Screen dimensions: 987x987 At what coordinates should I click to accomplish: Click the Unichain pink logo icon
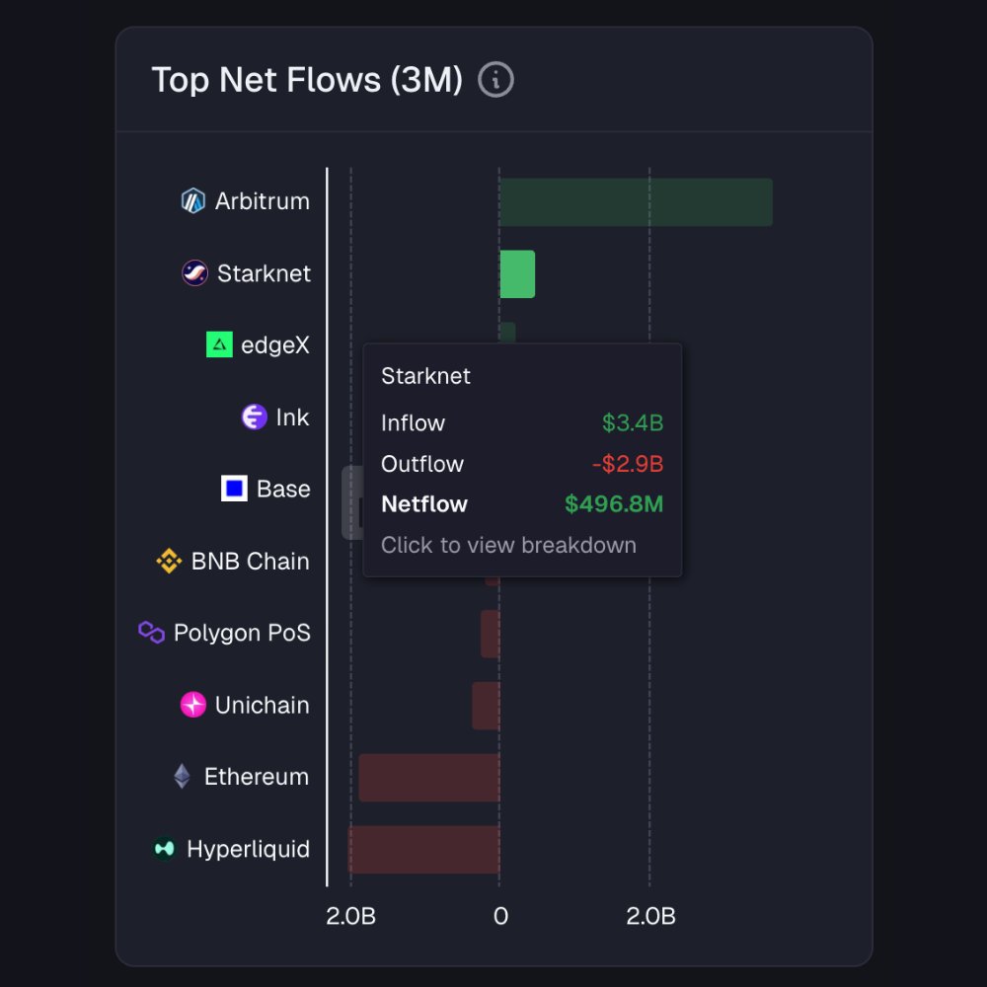(192, 705)
